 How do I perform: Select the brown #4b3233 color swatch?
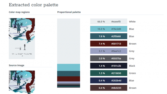[109, 88]
